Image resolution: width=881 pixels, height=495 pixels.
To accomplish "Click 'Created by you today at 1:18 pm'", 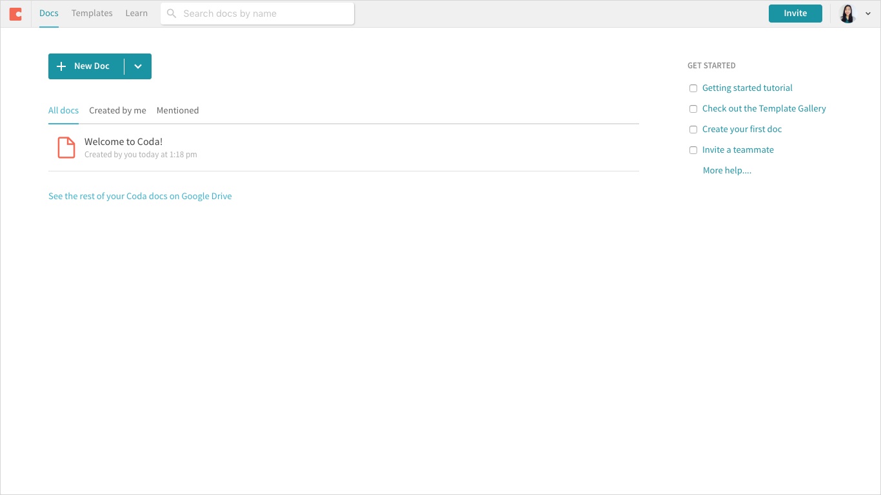I will (141, 155).
